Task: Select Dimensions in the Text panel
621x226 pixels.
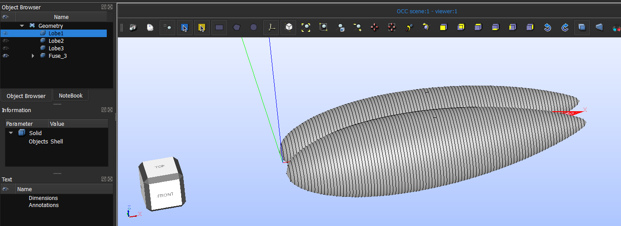Action: (43, 198)
